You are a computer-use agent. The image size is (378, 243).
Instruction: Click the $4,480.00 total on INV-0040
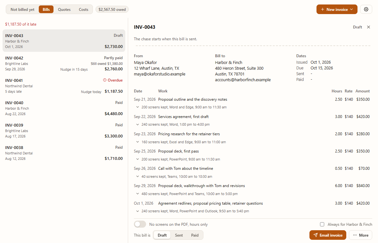point(113,114)
